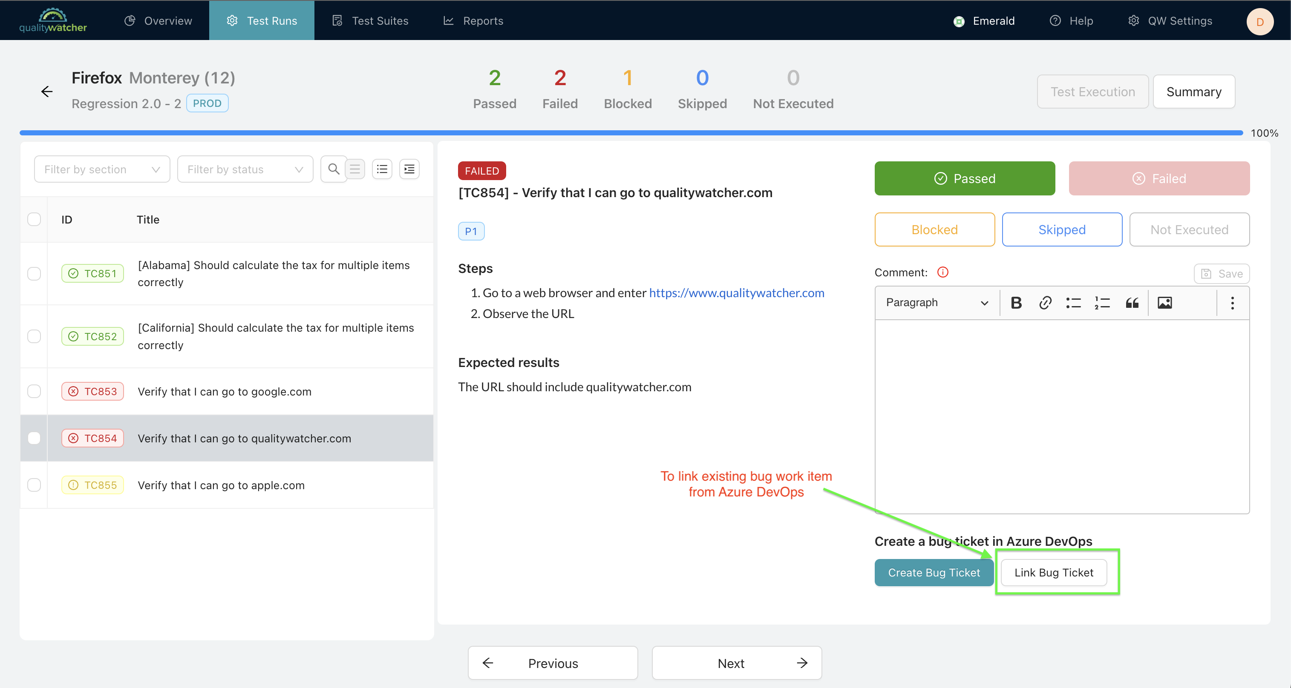The image size is (1291, 688).
Task: Check the TC854 row checkbox
Action: click(x=34, y=438)
